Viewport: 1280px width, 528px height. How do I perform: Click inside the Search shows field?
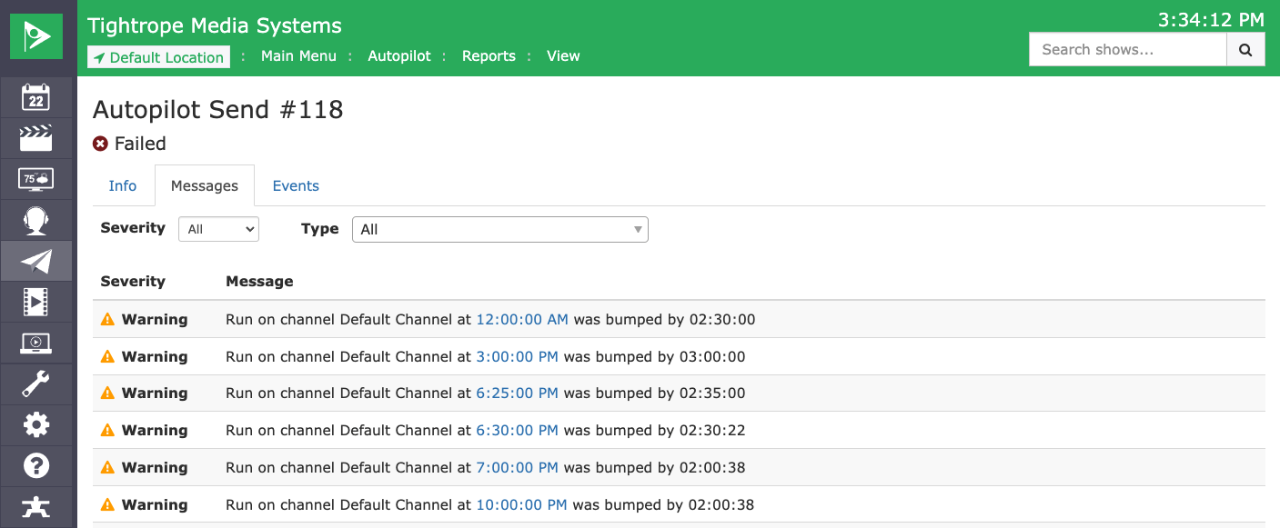tap(1128, 49)
